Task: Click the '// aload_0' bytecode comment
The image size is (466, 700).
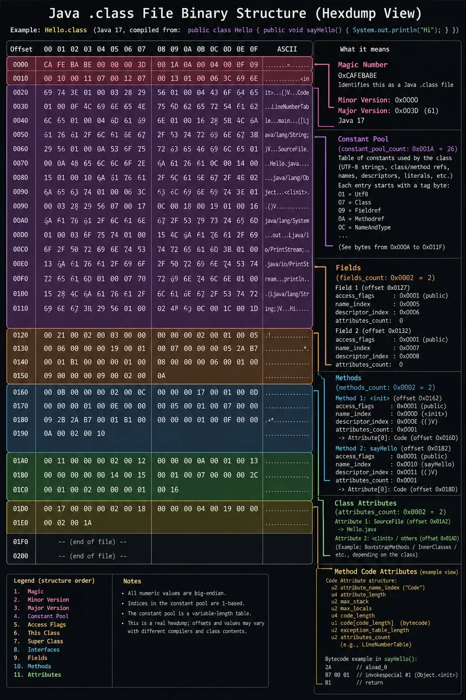Action: (372, 667)
